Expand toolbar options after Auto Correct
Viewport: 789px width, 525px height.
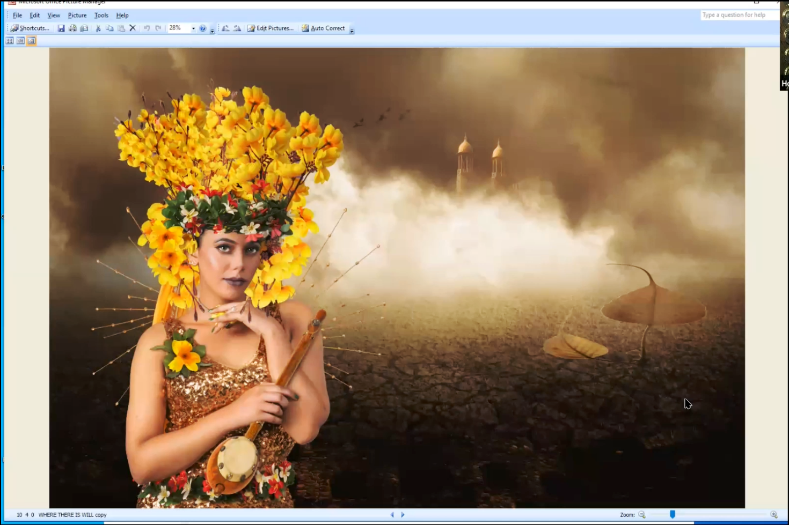[x=352, y=31]
